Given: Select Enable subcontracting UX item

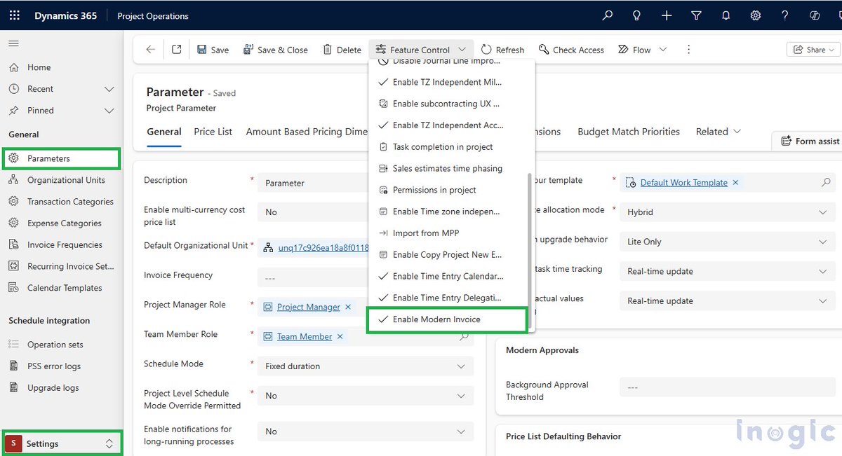Looking at the screenshot, I should click(x=447, y=104).
